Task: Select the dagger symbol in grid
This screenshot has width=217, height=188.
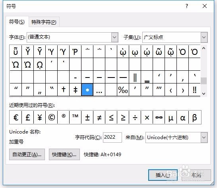Action: click(x=63, y=90)
